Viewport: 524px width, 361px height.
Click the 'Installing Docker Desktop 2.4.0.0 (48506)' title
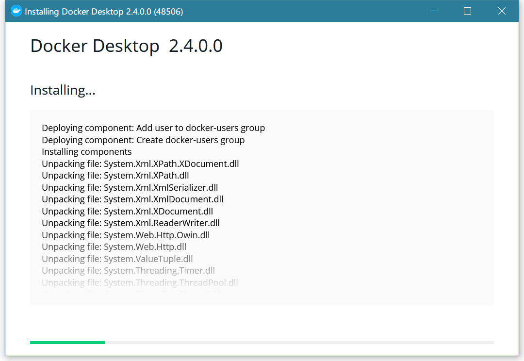coord(104,12)
